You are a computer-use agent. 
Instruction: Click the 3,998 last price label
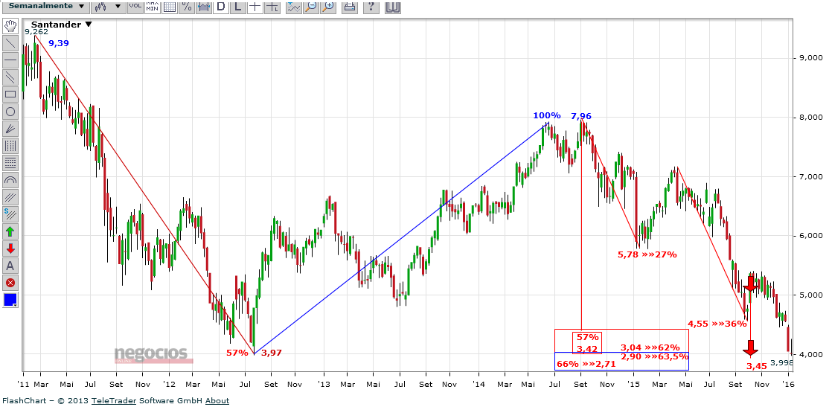point(782,362)
